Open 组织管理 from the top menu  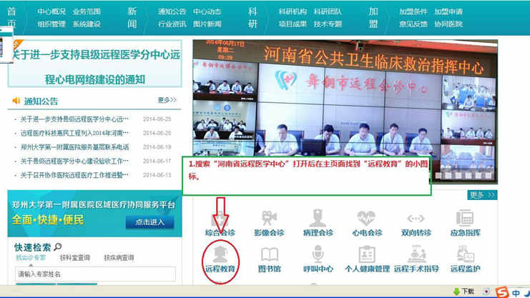[51, 24]
